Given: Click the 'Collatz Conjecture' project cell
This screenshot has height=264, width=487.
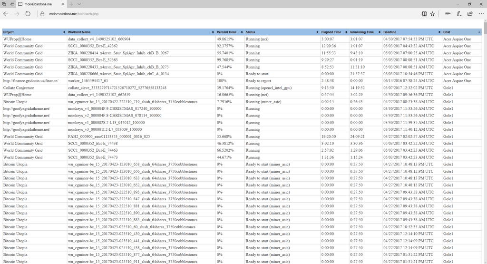Looking at the screenshot, I should pyautogui.click(x=19, y=88).
